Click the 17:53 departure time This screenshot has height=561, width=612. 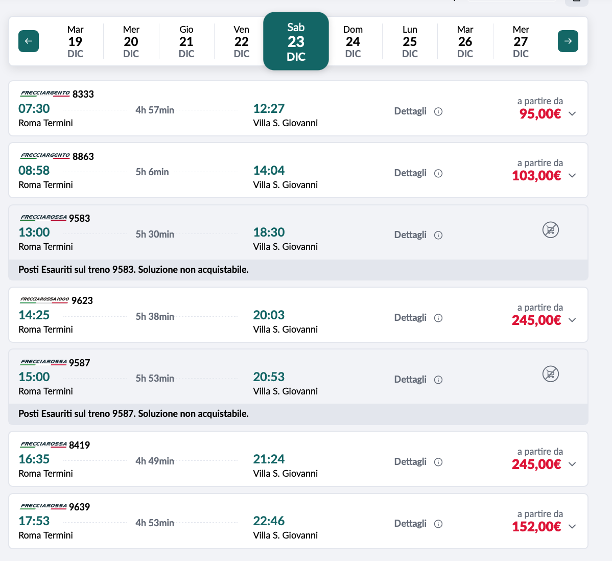point(34,521)
